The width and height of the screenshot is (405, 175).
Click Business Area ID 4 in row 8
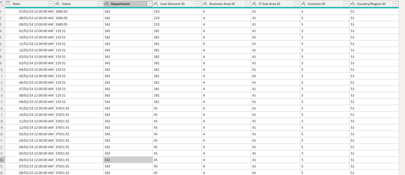pos(227,57)
